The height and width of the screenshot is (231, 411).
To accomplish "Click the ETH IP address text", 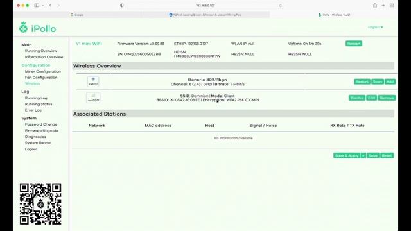I will coord(191,44).
